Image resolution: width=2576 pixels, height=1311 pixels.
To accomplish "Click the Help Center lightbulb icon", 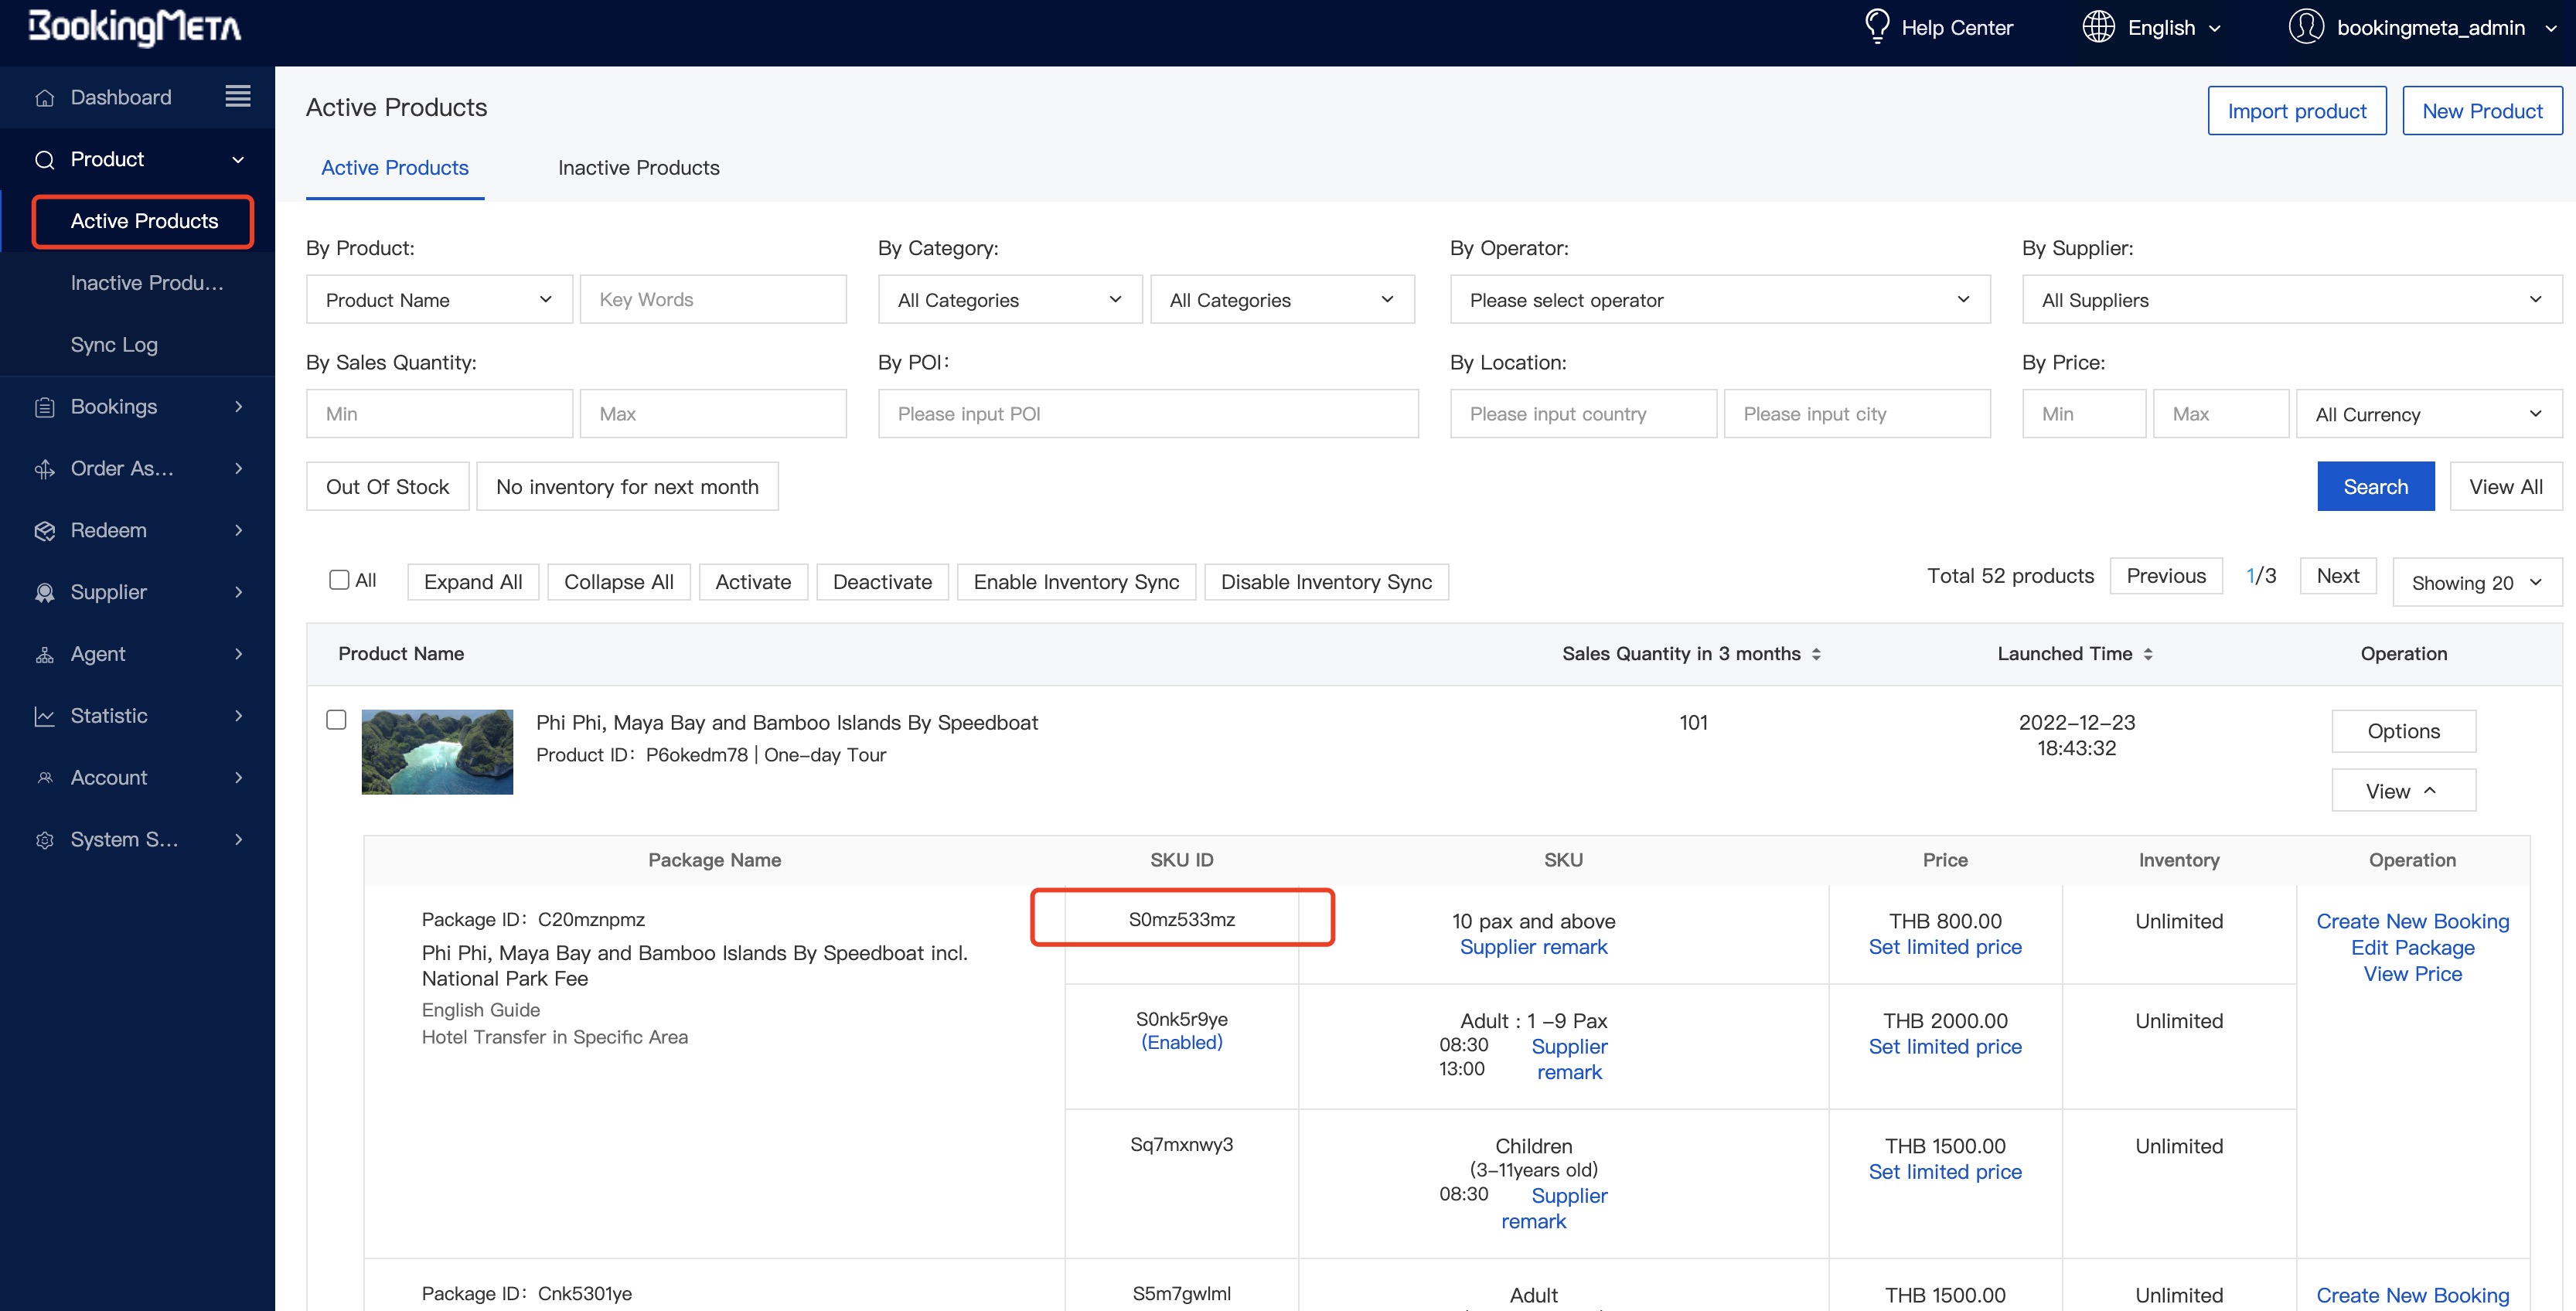I will point(1877,27).
